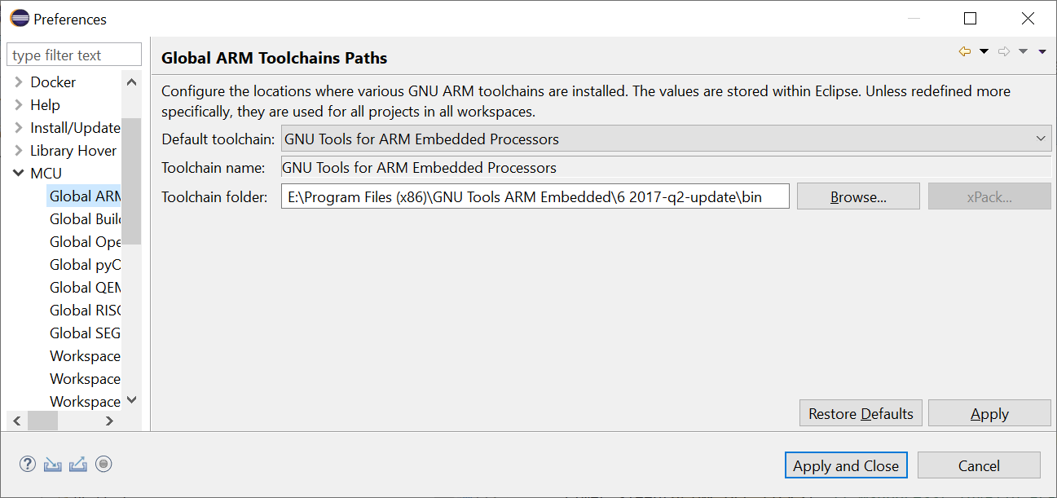
Task: Click in the Toolchain folder path field
Action: point(535,196)
